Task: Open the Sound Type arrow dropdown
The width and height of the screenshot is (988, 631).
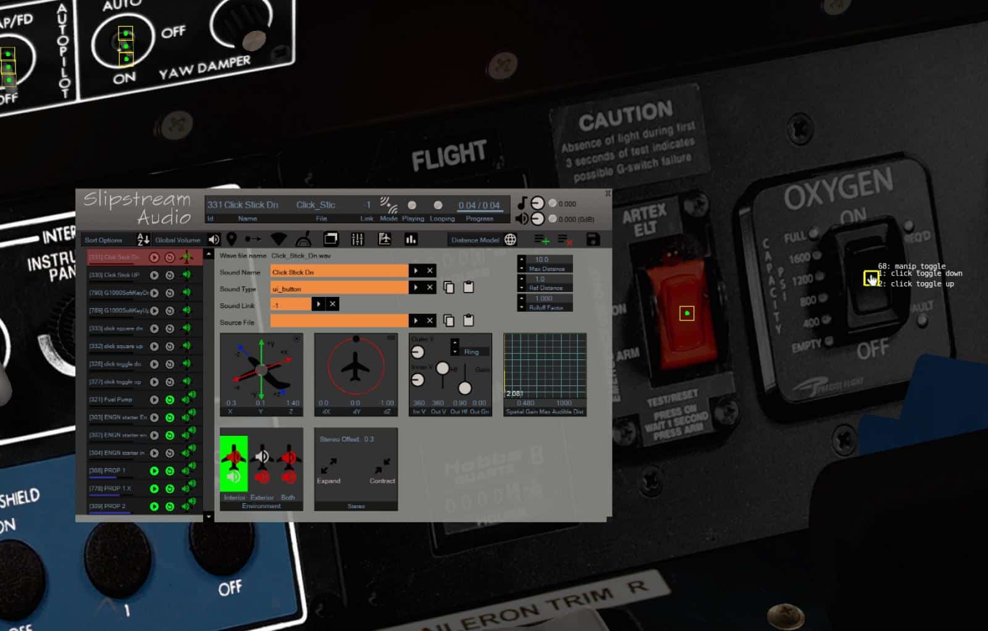Action: [416, 288]
